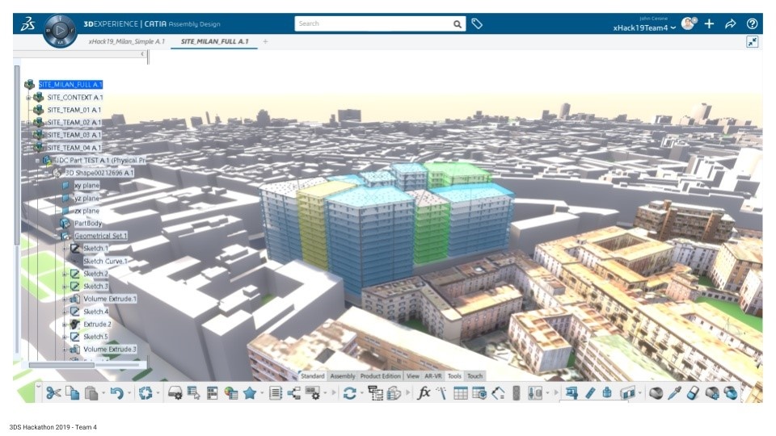Click the last blue sphere toolbar icon
The height and width of the screenshot is (436, 776).
click(731, 393)
